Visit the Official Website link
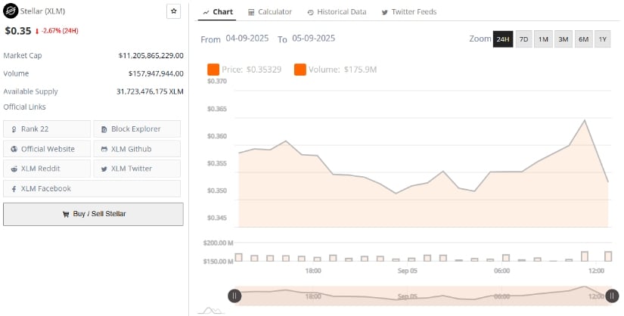 [47, 149]
